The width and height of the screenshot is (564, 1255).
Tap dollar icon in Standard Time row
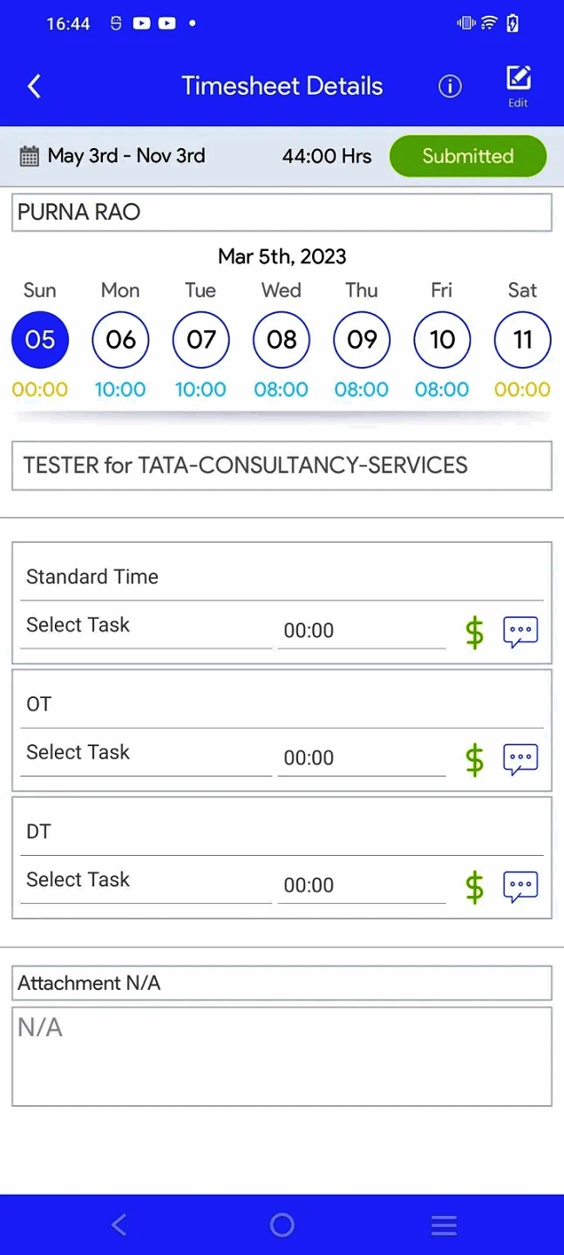tap(474, 633)
